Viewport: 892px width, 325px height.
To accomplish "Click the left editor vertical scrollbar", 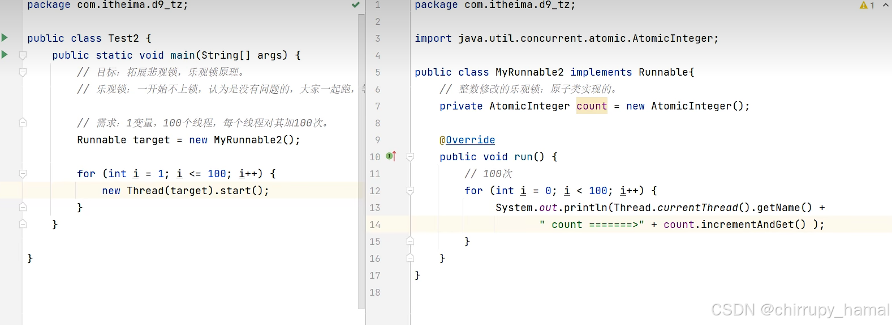I will click(x=361, y=161).
